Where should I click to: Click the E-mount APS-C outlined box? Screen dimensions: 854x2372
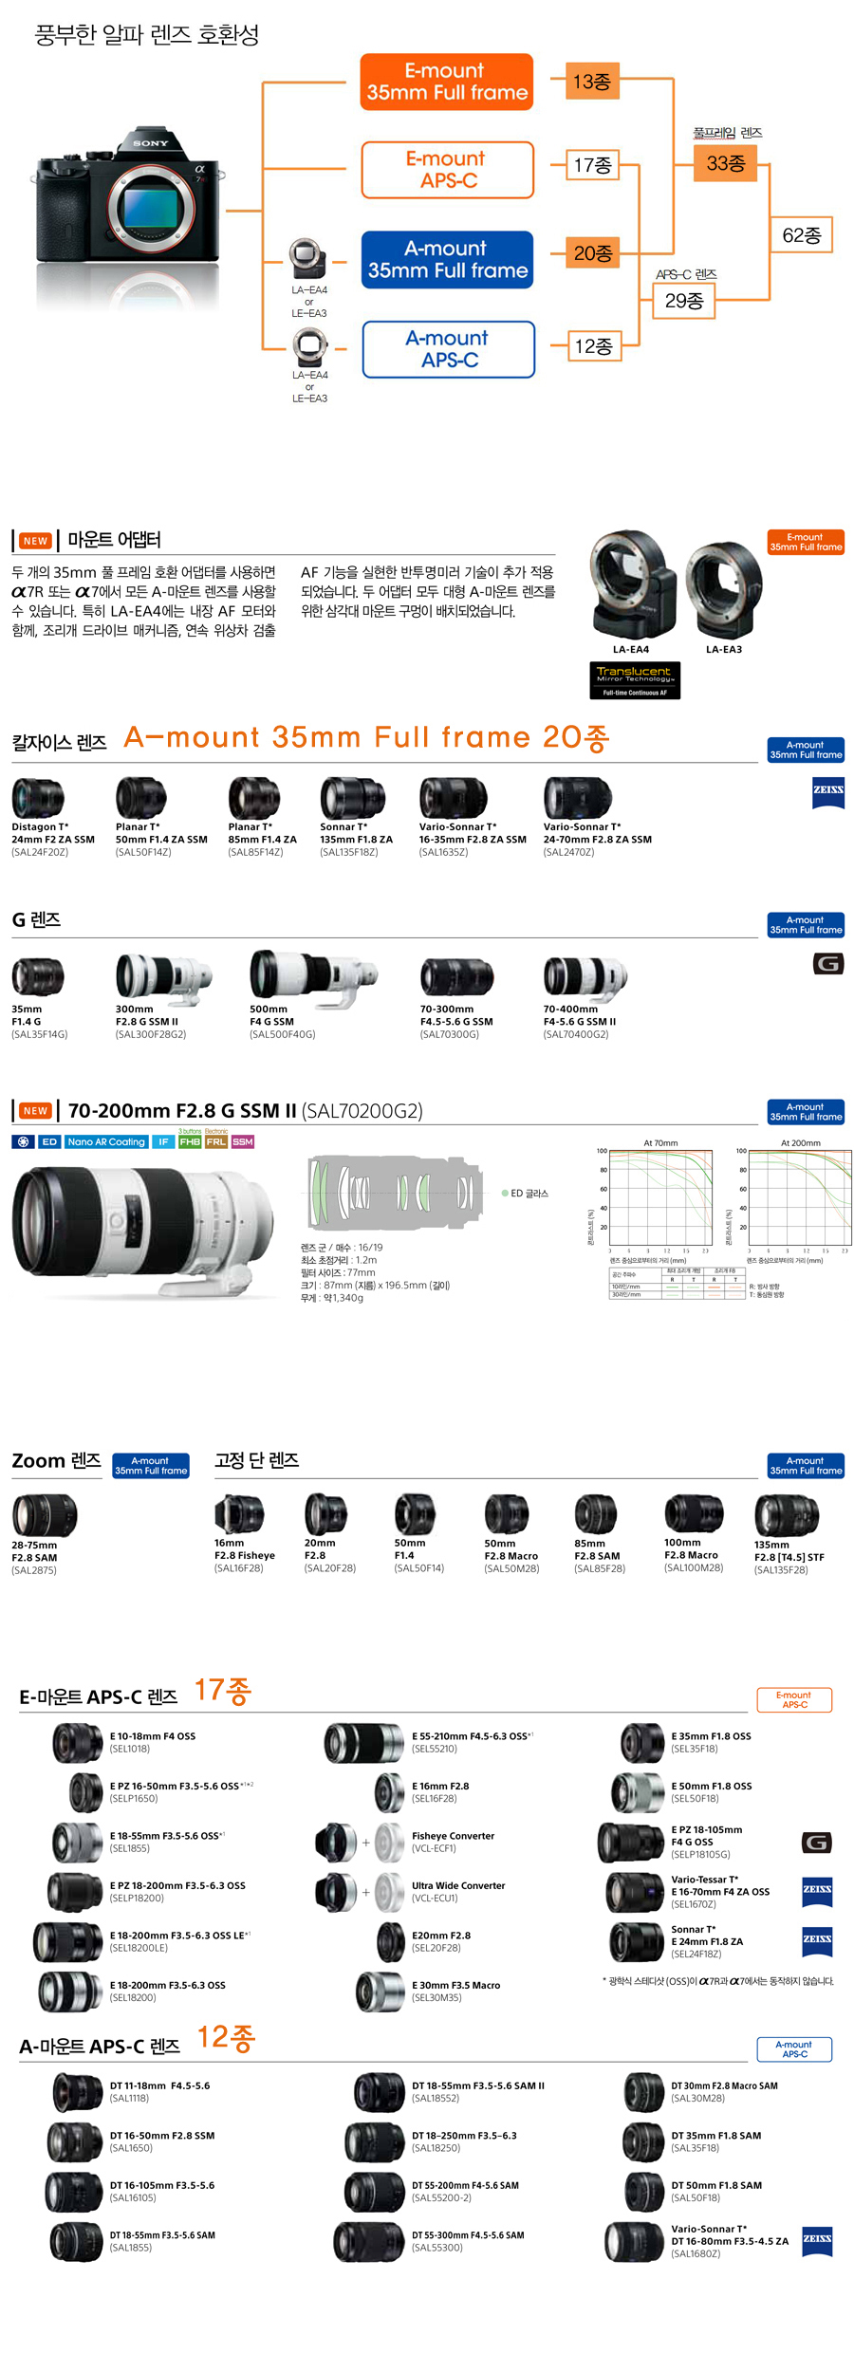[448, 170]
